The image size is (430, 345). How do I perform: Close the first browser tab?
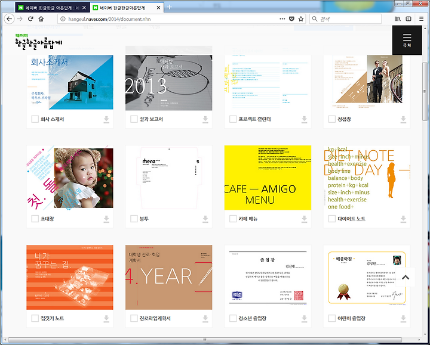84,8
